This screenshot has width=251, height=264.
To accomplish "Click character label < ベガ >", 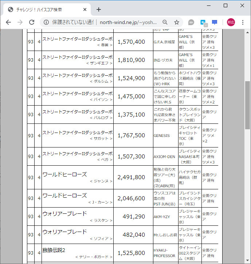I will coord(105,159).
